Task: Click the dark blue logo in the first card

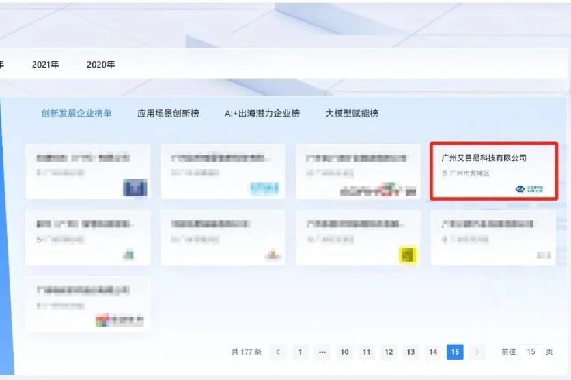Action: click(x=135, y=188)
